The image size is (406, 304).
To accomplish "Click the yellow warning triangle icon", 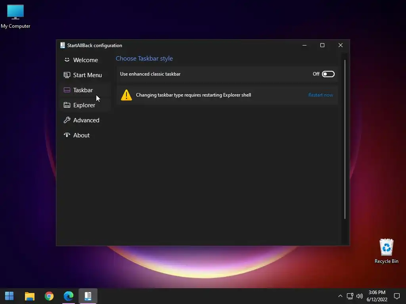I will tap(126, 95).
